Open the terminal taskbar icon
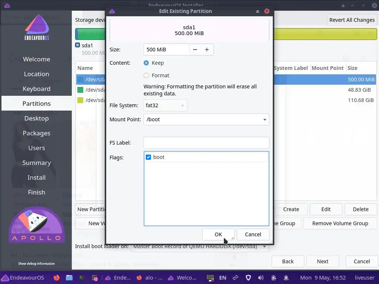The image size is (379, 284). [81, 278]
